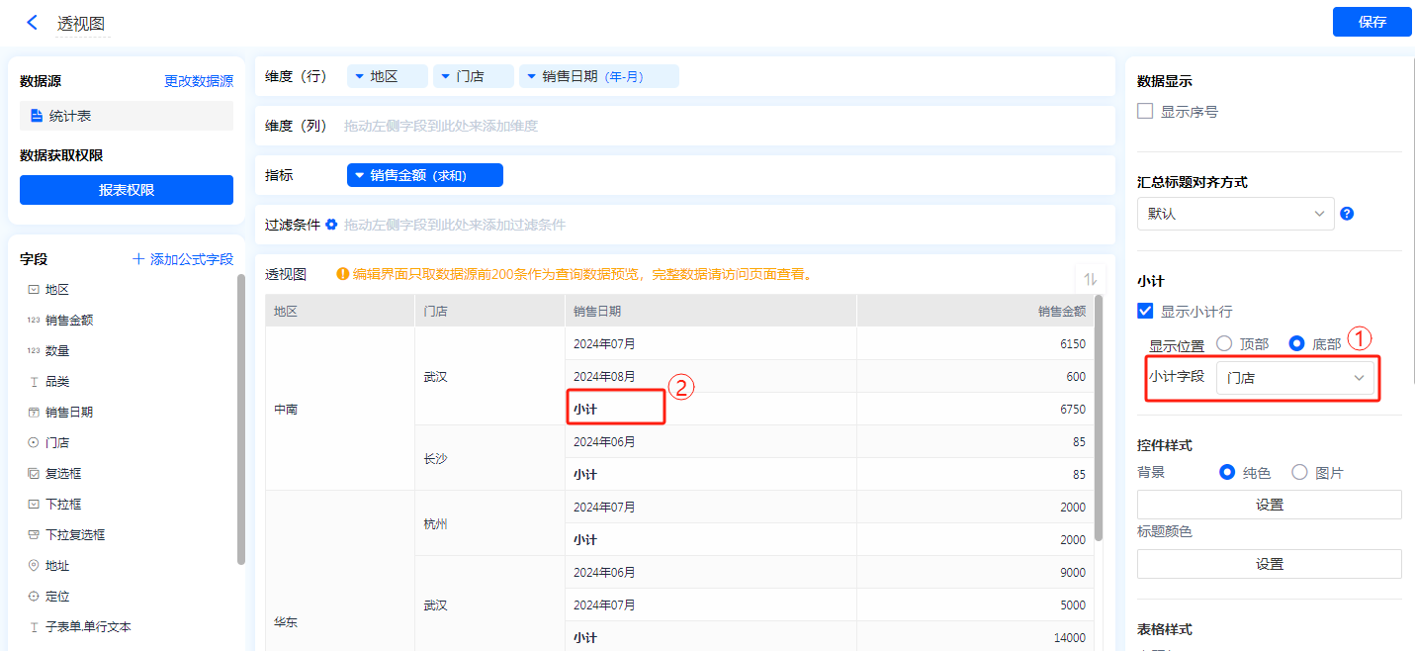This screenshot has height=651, width=1415.
Task: Click the 销售日期 field calendar icon
Action: point(34,413)
